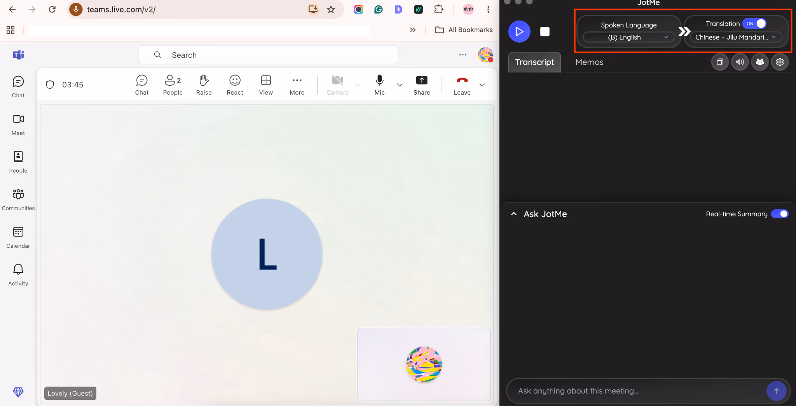
Task: Open People in the Teams left sidebar
Action: tap(18, 162)
